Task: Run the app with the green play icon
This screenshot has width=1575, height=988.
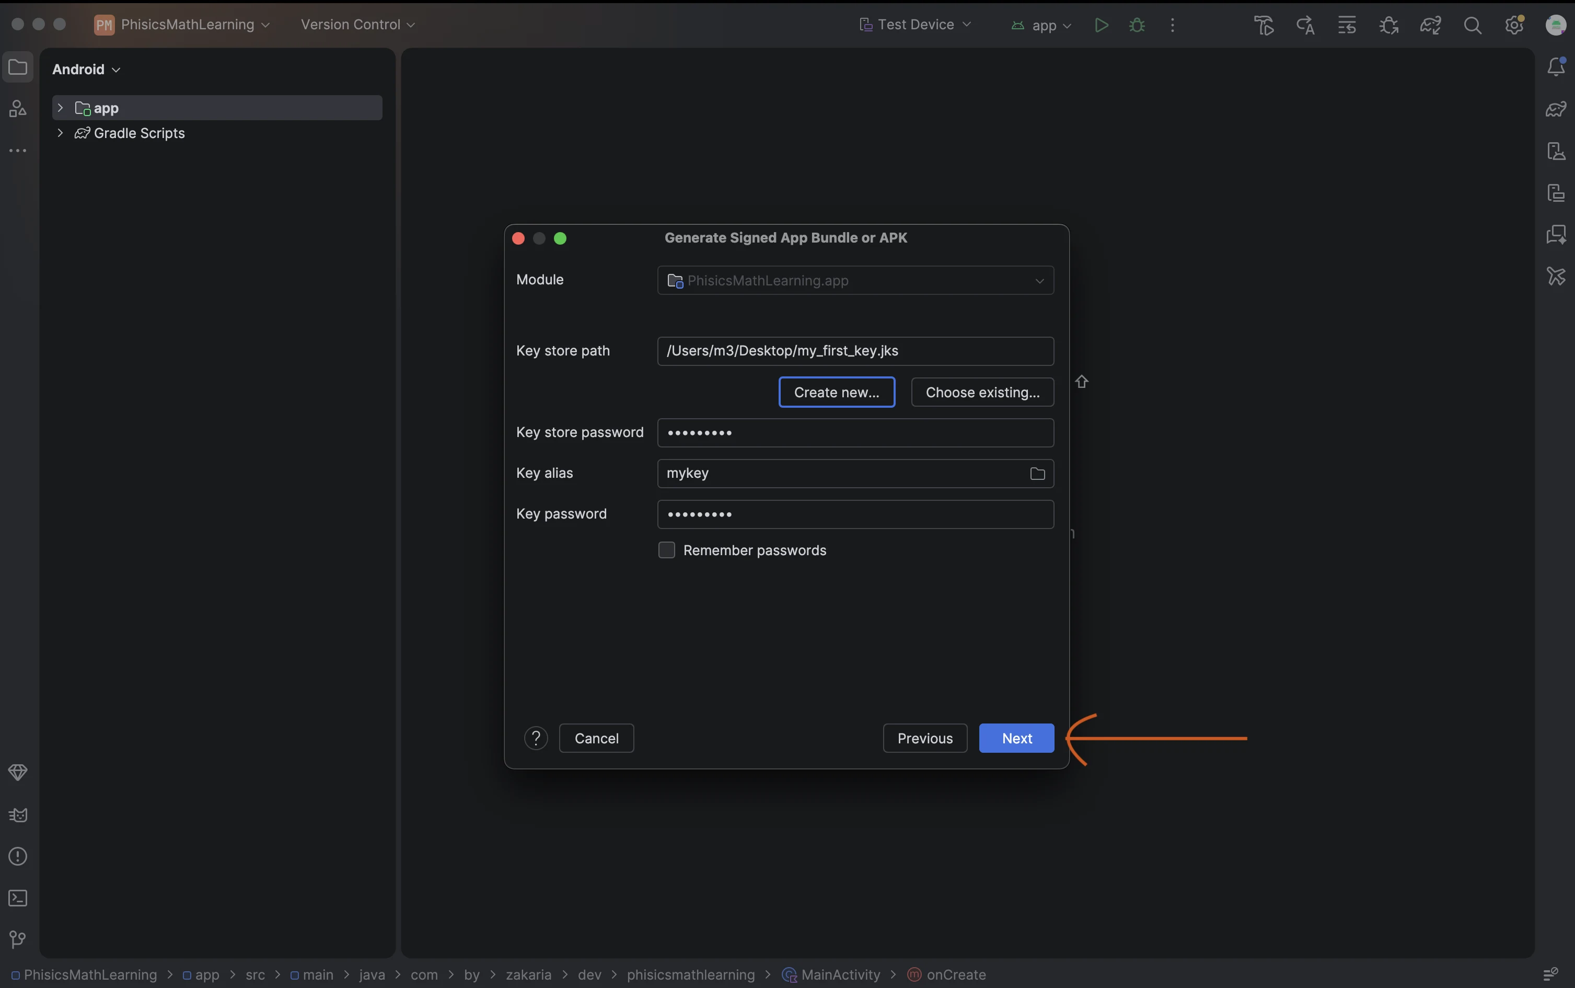Action: (x=1102, y=25)
